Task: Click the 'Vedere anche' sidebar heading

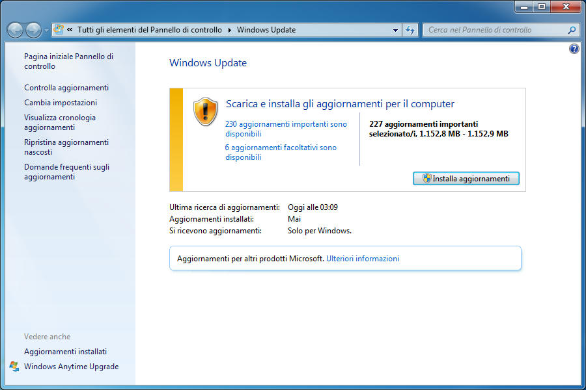Action: point(47,337)
